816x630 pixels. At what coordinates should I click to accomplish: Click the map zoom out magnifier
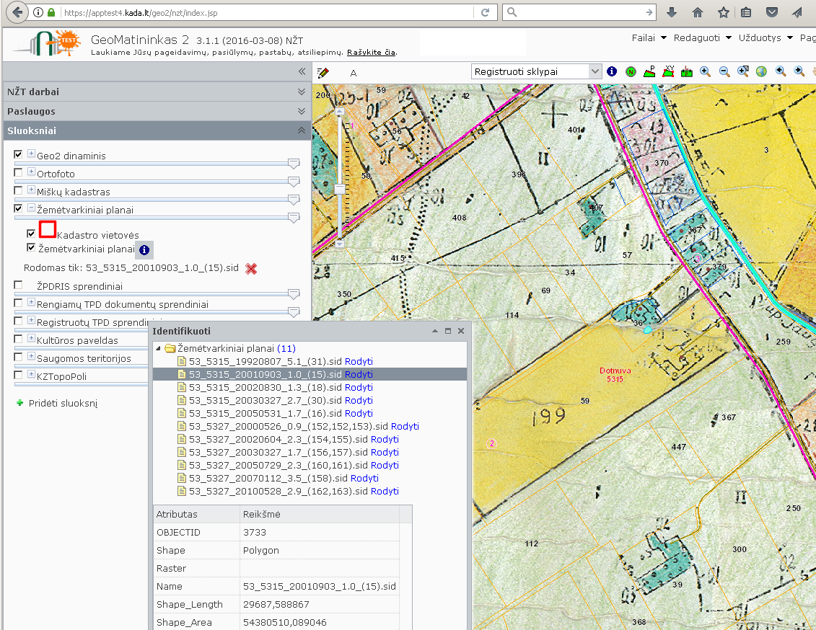tap(724, 72)
